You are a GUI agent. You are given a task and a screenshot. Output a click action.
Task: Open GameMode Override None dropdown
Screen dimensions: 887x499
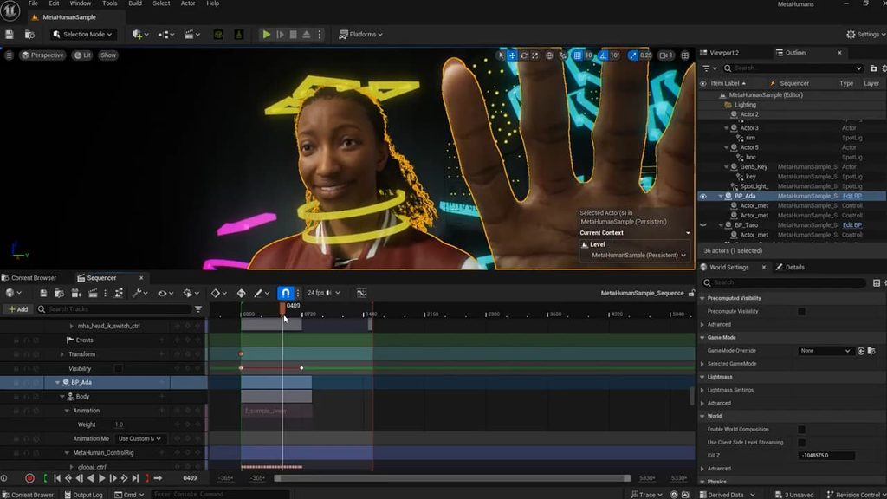[x=825, y=351]
